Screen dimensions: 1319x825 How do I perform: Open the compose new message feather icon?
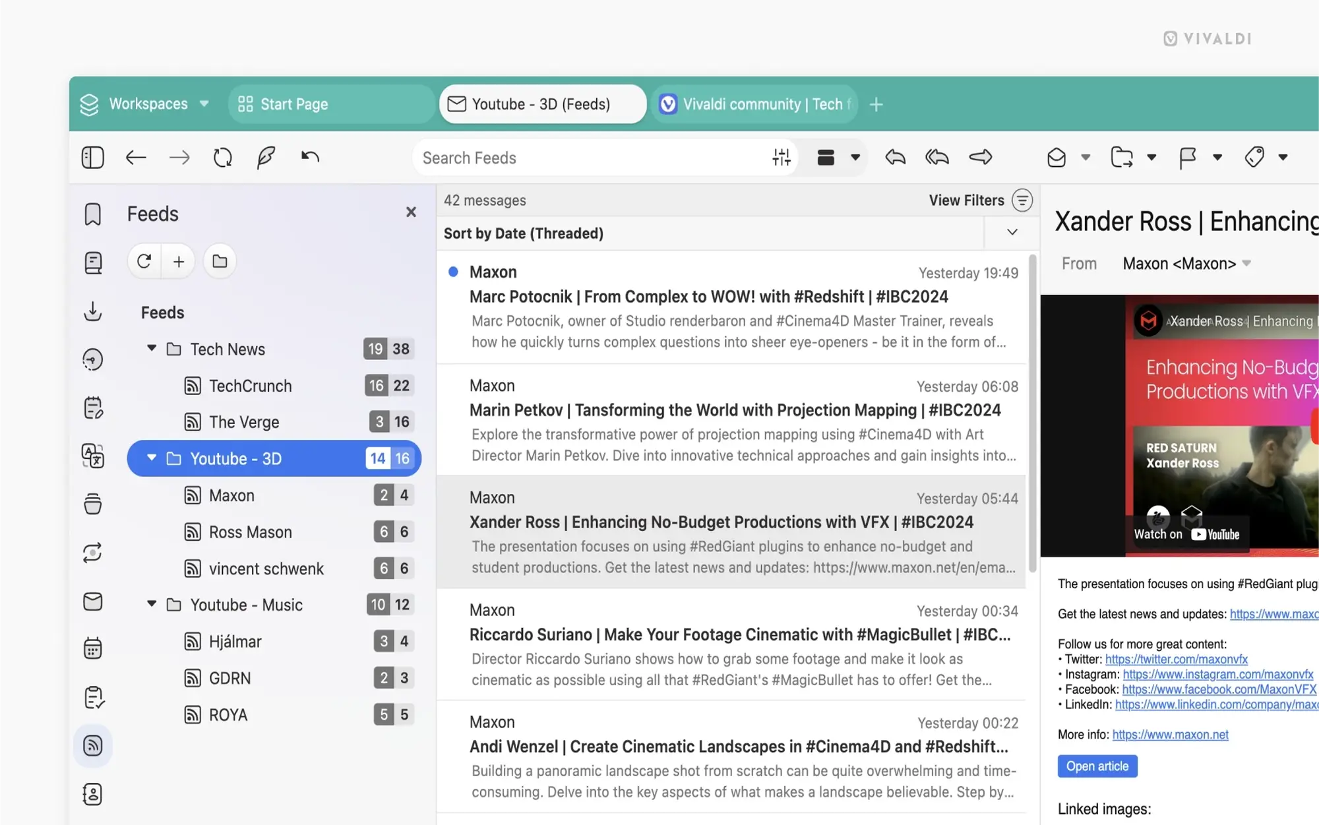coord(266,157)
